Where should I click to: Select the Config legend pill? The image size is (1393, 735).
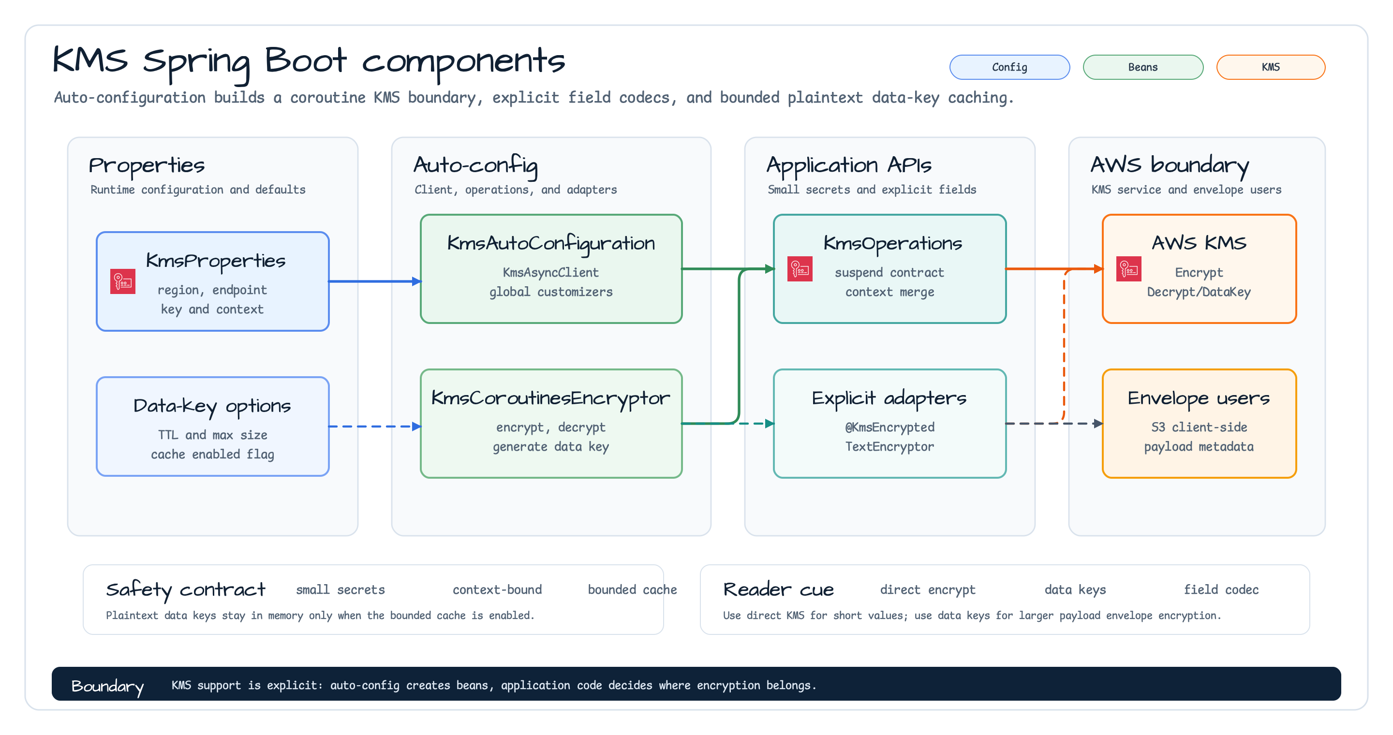1009,67
